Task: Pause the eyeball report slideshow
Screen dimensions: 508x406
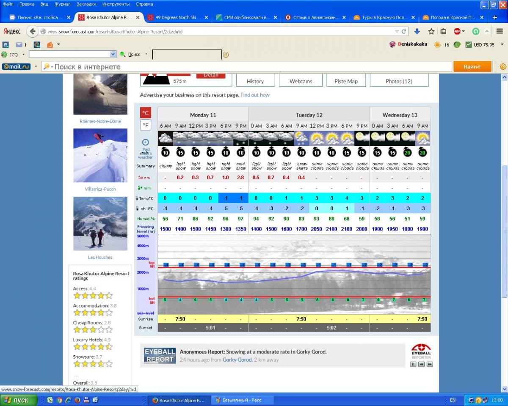Action: pyautogui.click(x=413, y=364)
